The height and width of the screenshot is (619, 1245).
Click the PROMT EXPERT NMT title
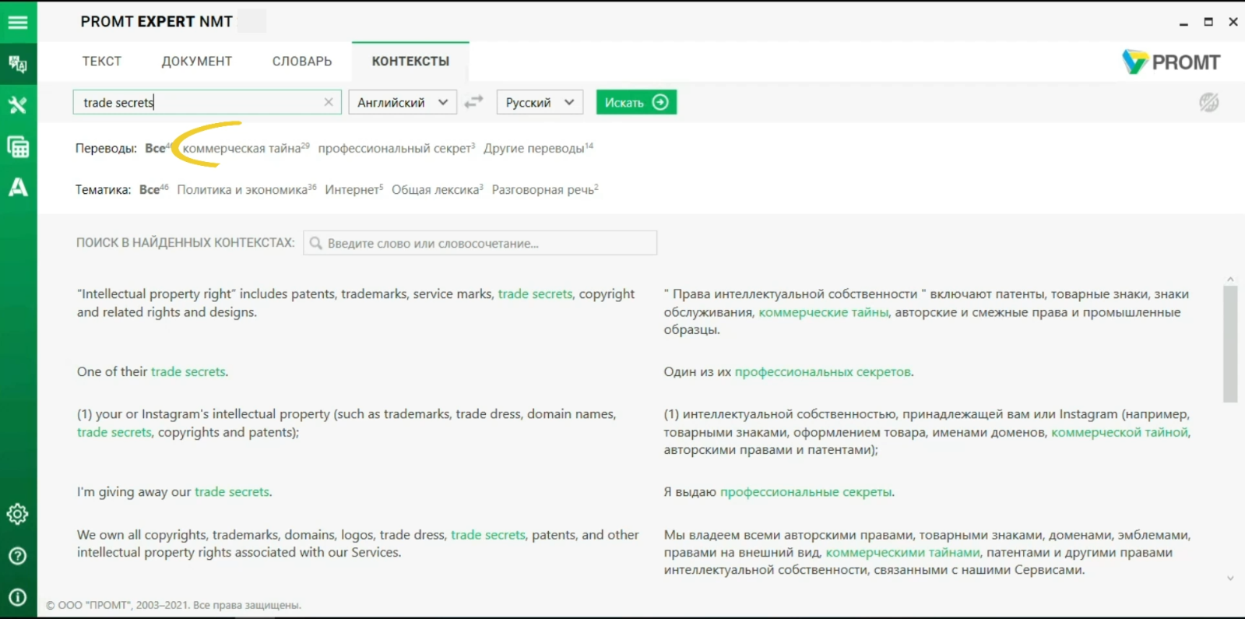157,22
